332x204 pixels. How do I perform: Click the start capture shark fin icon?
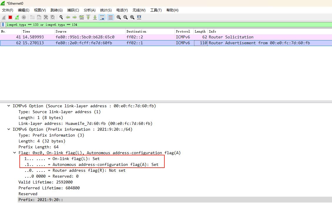pos(4,18)
